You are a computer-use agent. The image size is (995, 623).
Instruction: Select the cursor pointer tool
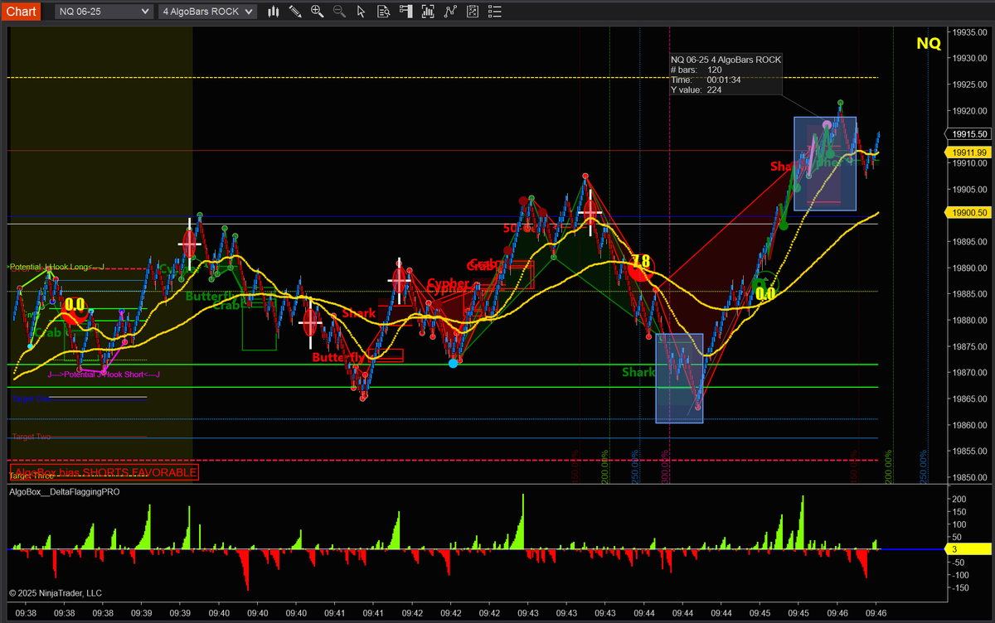coord(361,12)
